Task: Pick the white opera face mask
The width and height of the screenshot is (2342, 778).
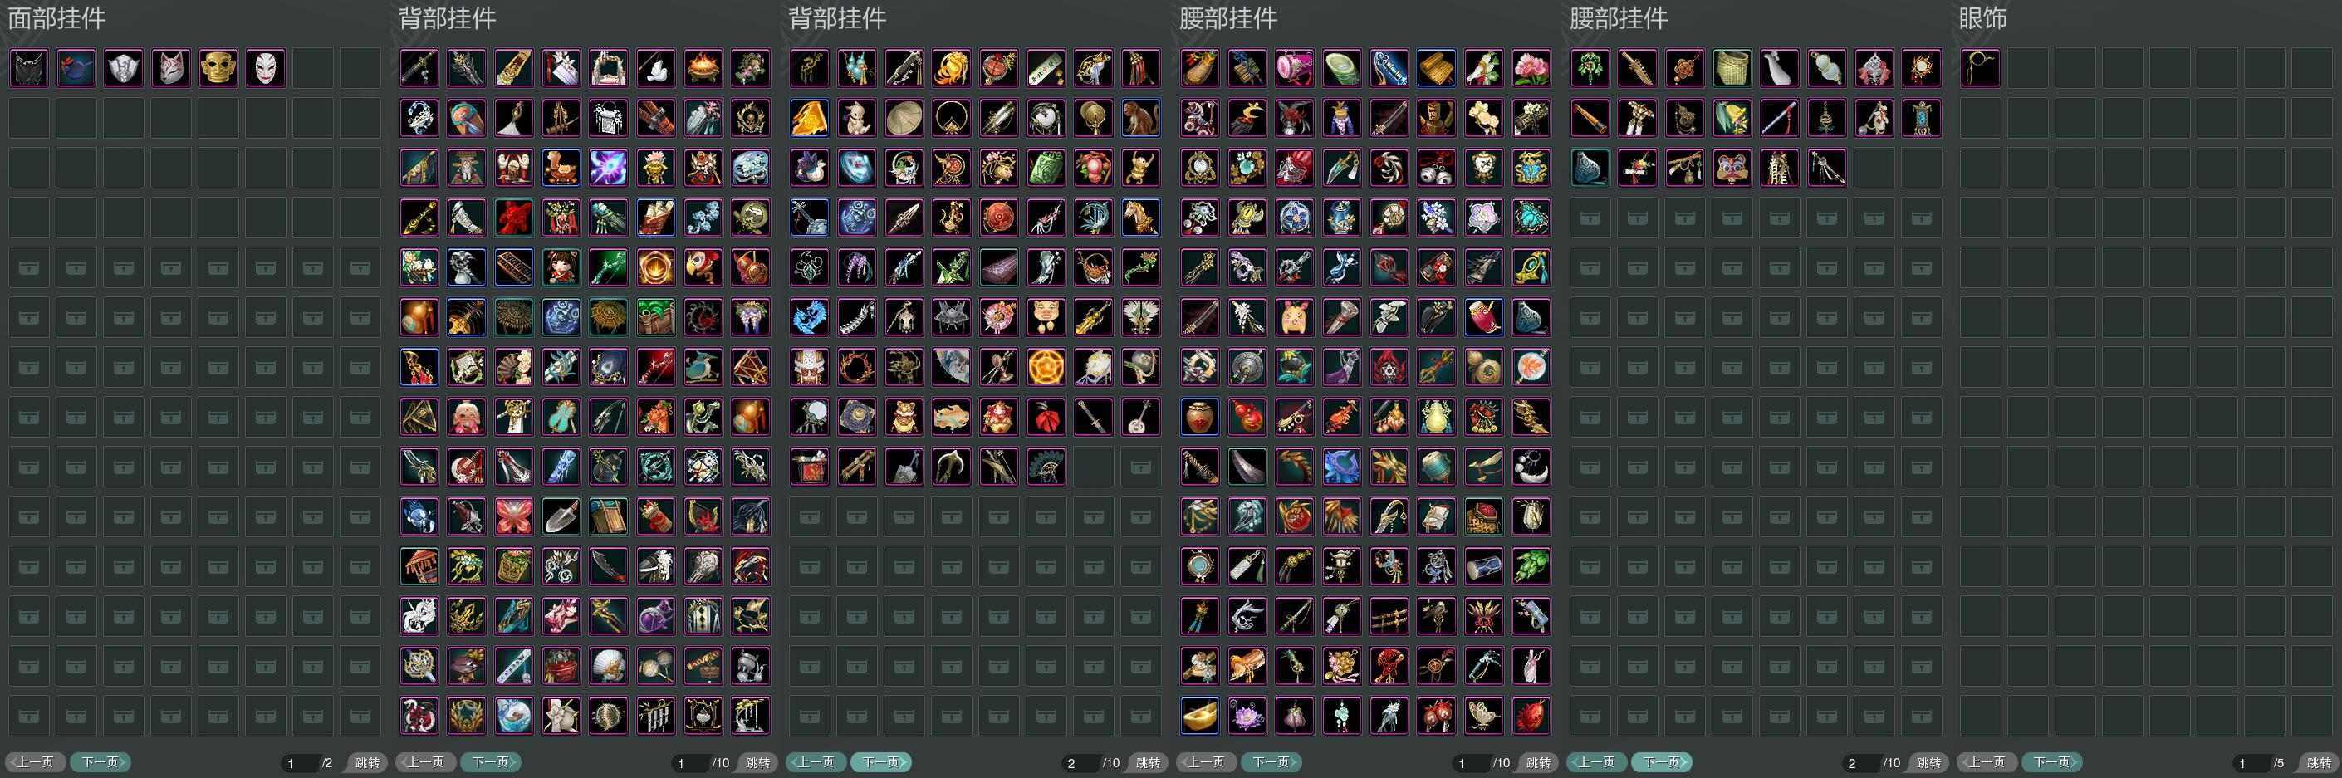Action: point(266,68)
